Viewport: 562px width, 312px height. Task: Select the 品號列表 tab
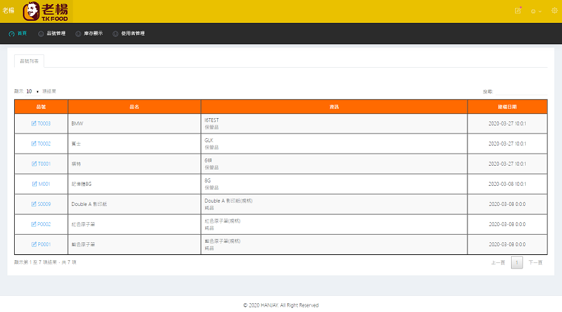pos(30,60)
